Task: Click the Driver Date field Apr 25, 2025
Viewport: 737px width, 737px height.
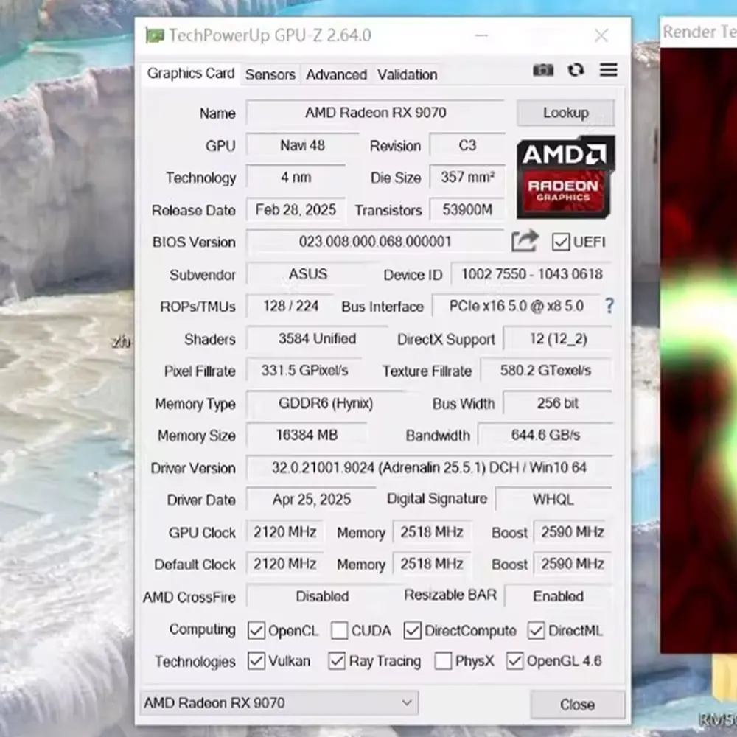Action: 311,499
